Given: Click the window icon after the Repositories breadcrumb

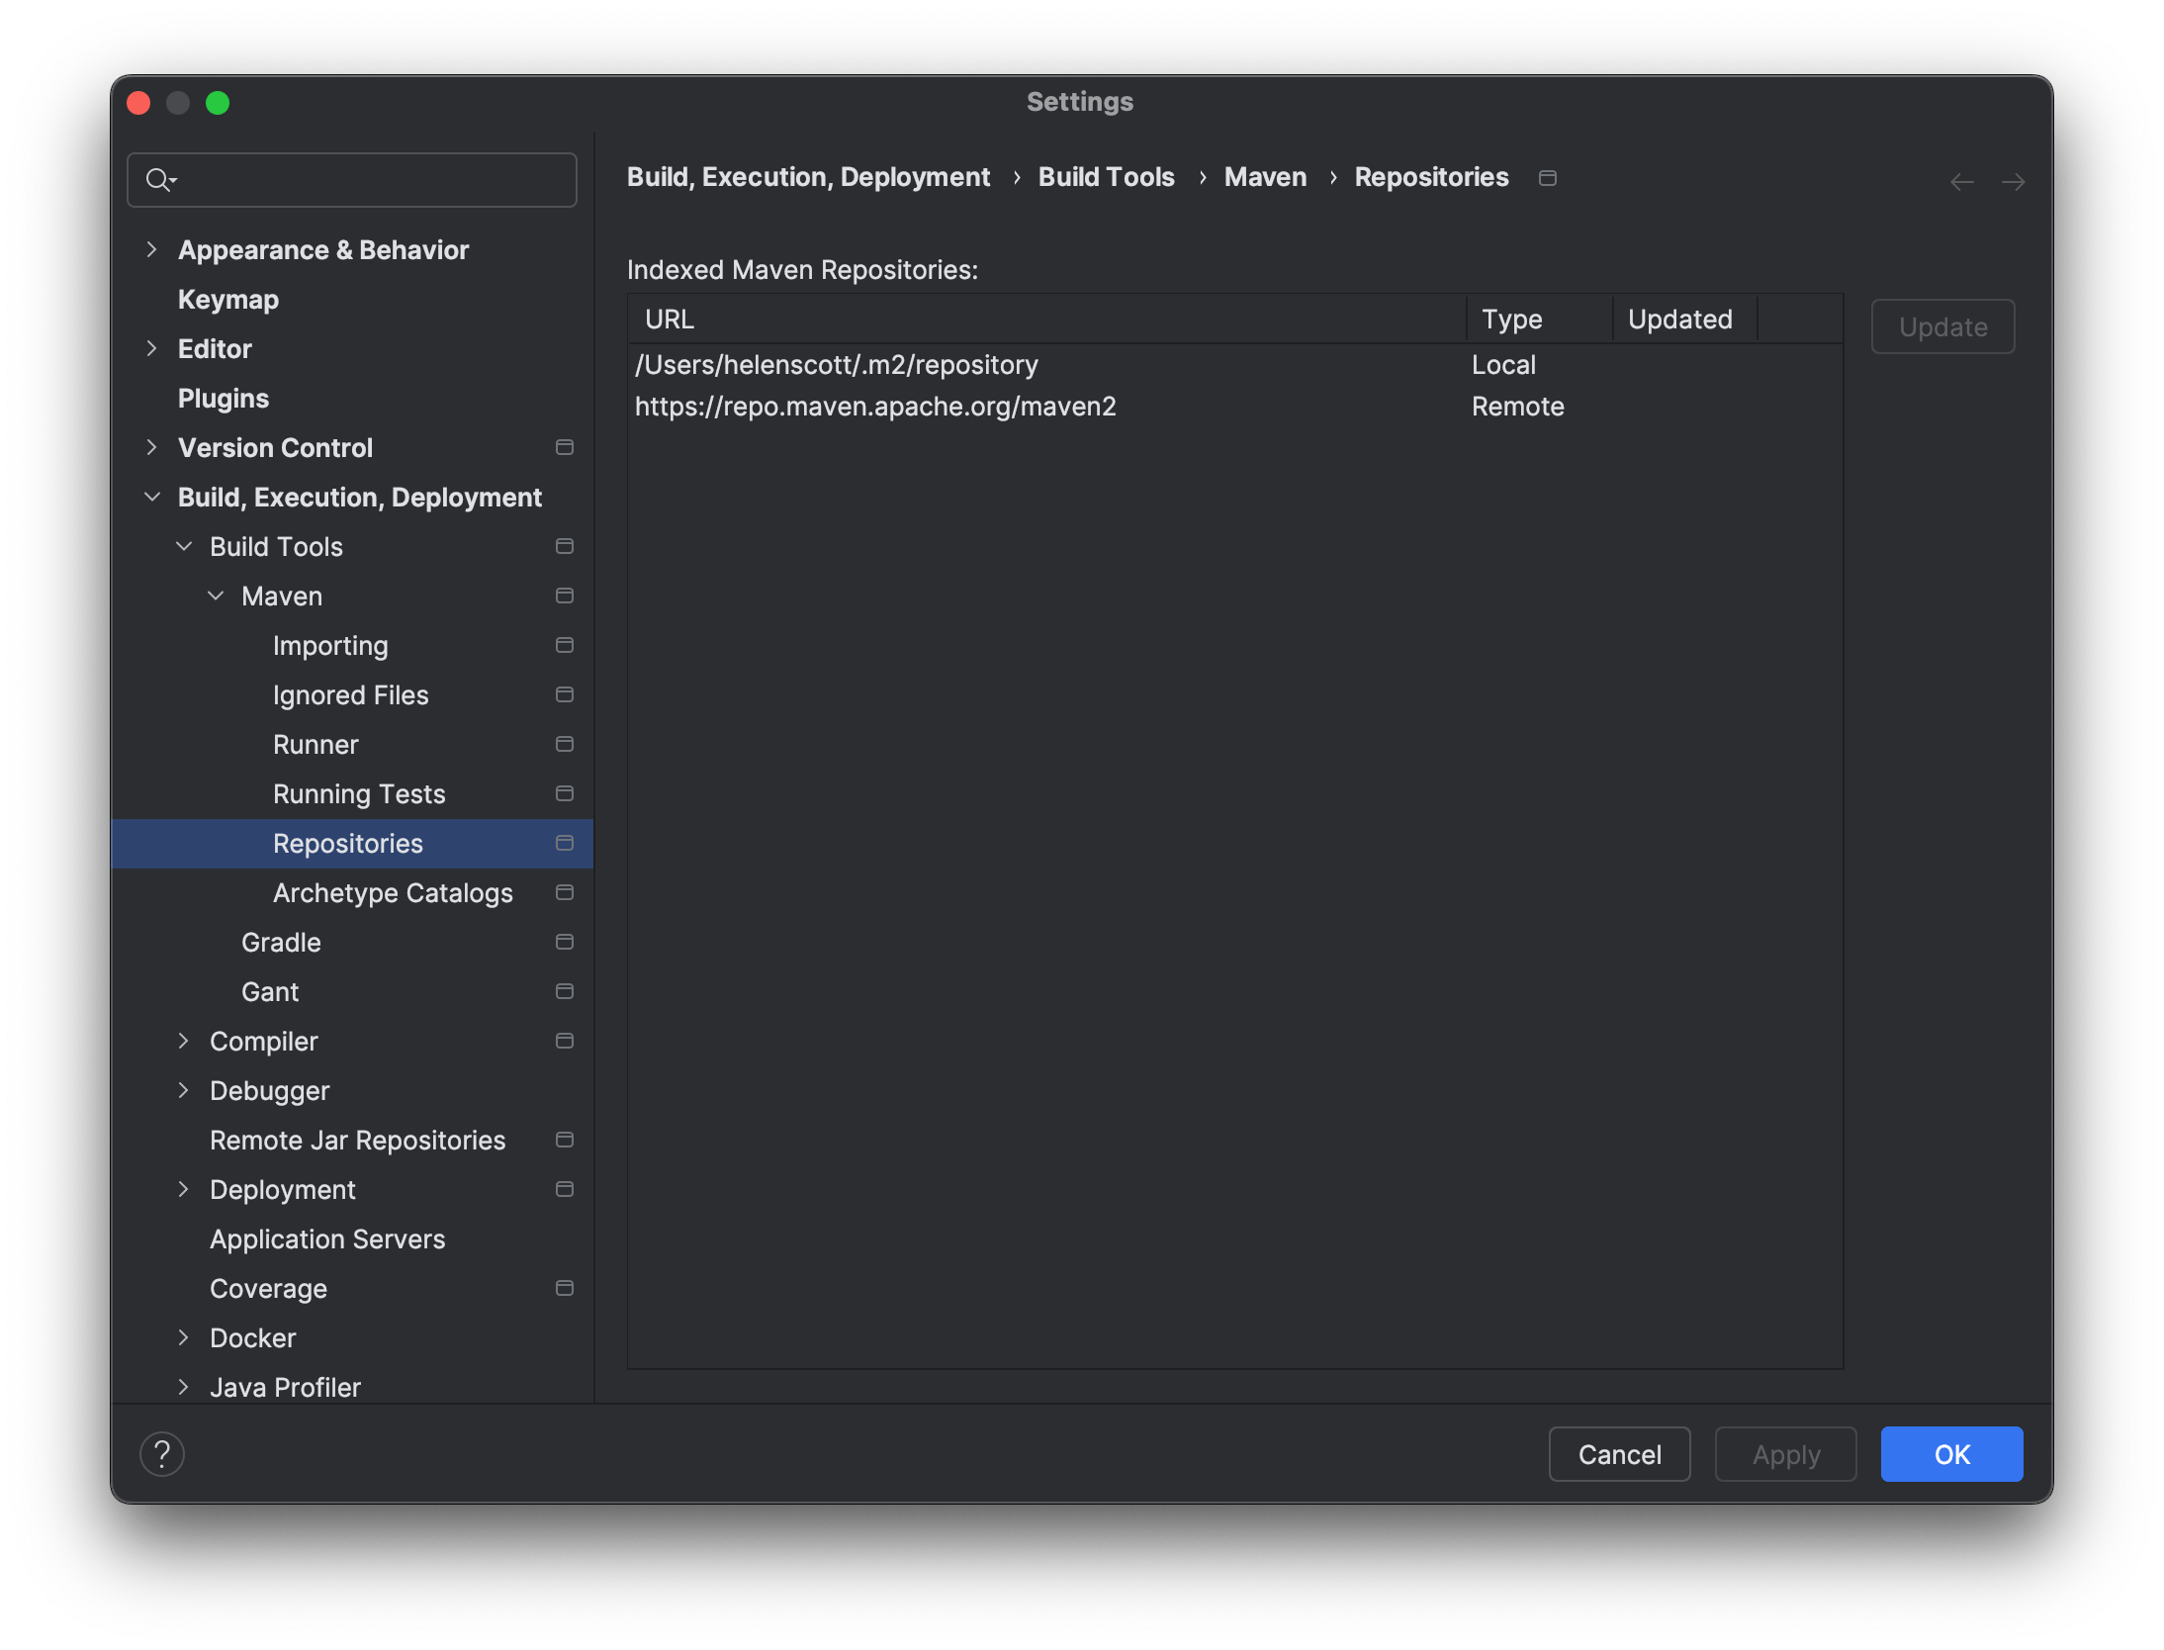Looking at the screenshot, I should tap(1546, 178).
